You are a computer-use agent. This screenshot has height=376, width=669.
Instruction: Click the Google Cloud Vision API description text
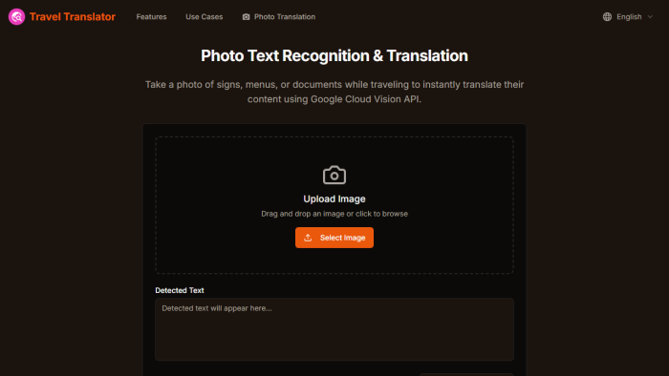[x=334, y=92]
